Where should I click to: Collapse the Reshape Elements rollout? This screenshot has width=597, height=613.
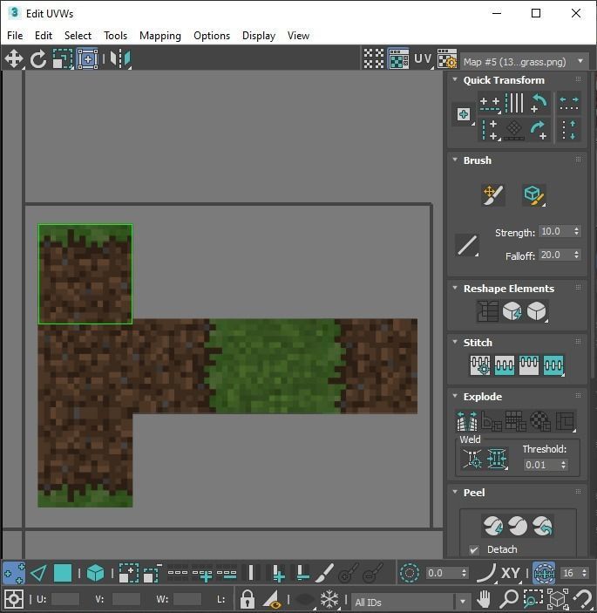pyautogui.click(x=455, y=288)
